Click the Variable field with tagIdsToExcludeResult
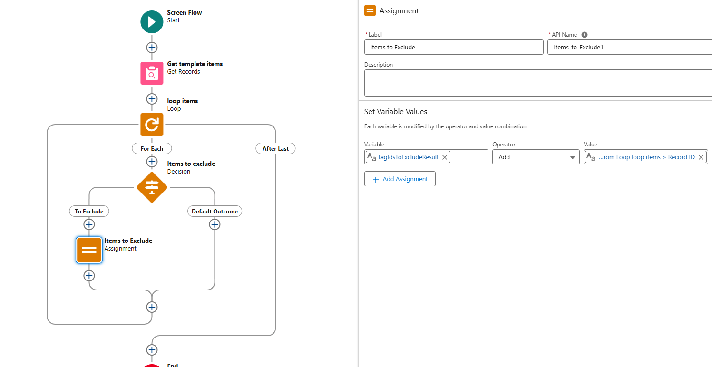Screen dimensions: 712x367 (x=426, y=157)
